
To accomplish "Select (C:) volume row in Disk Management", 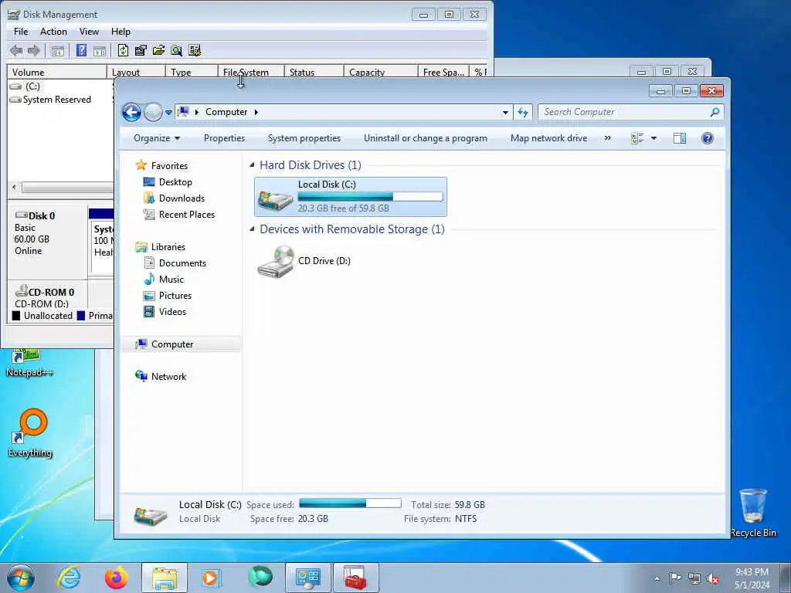I will click(x=32, y=86).
